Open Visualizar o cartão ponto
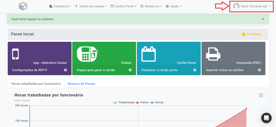This screenshot has width=276, height=127. point(159,70)
